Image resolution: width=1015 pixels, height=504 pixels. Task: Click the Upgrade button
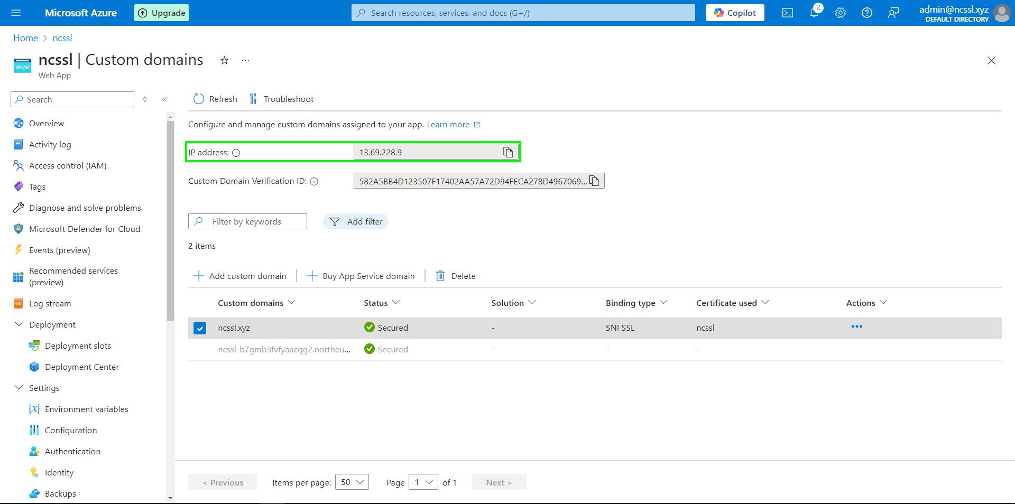(162, 13)
